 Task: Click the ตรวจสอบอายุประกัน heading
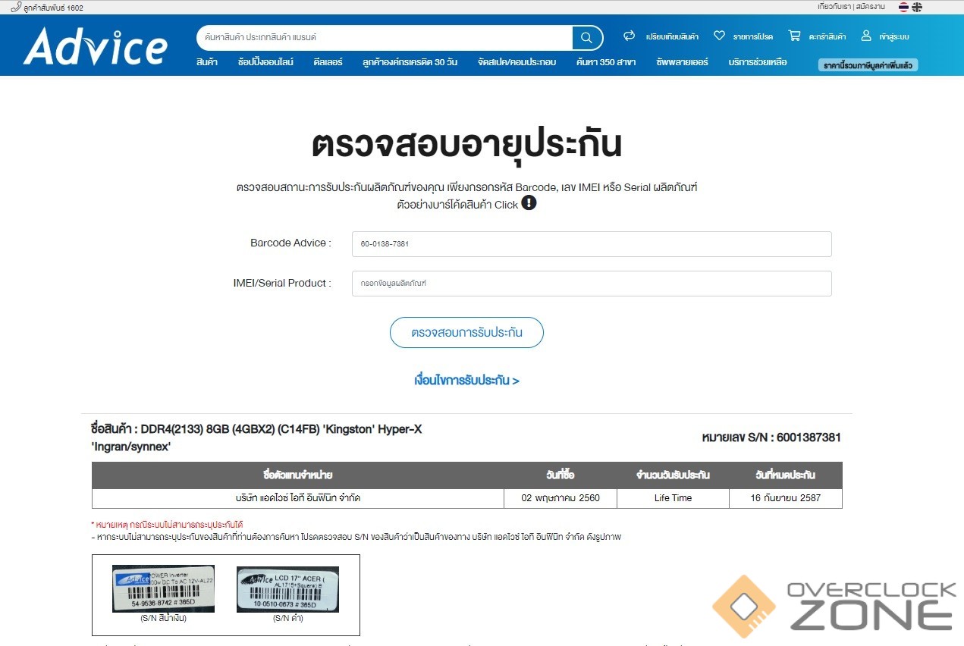pyautogui.click(x=466, y=144)
